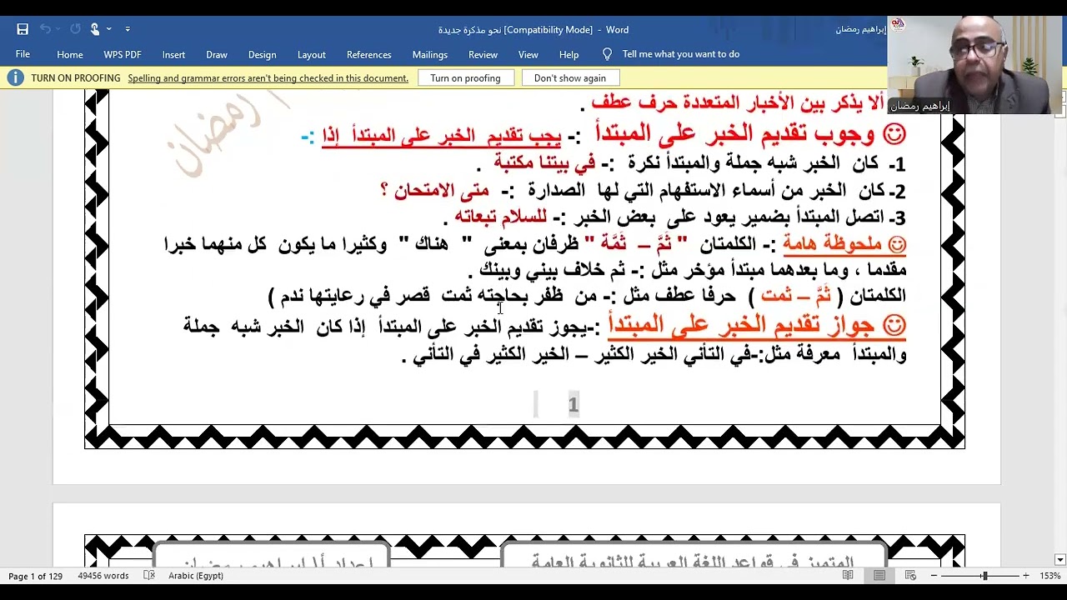Click the example للسلام تبعاته
The width and height of the screenshot is (1067, 600).
(x=500, y=217)
